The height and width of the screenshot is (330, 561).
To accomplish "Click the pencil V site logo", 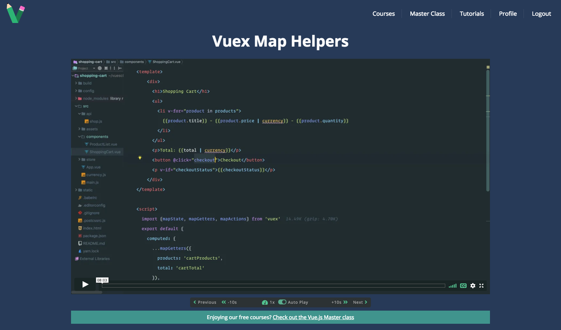I will pyautogui.click(x=15, y=13).
